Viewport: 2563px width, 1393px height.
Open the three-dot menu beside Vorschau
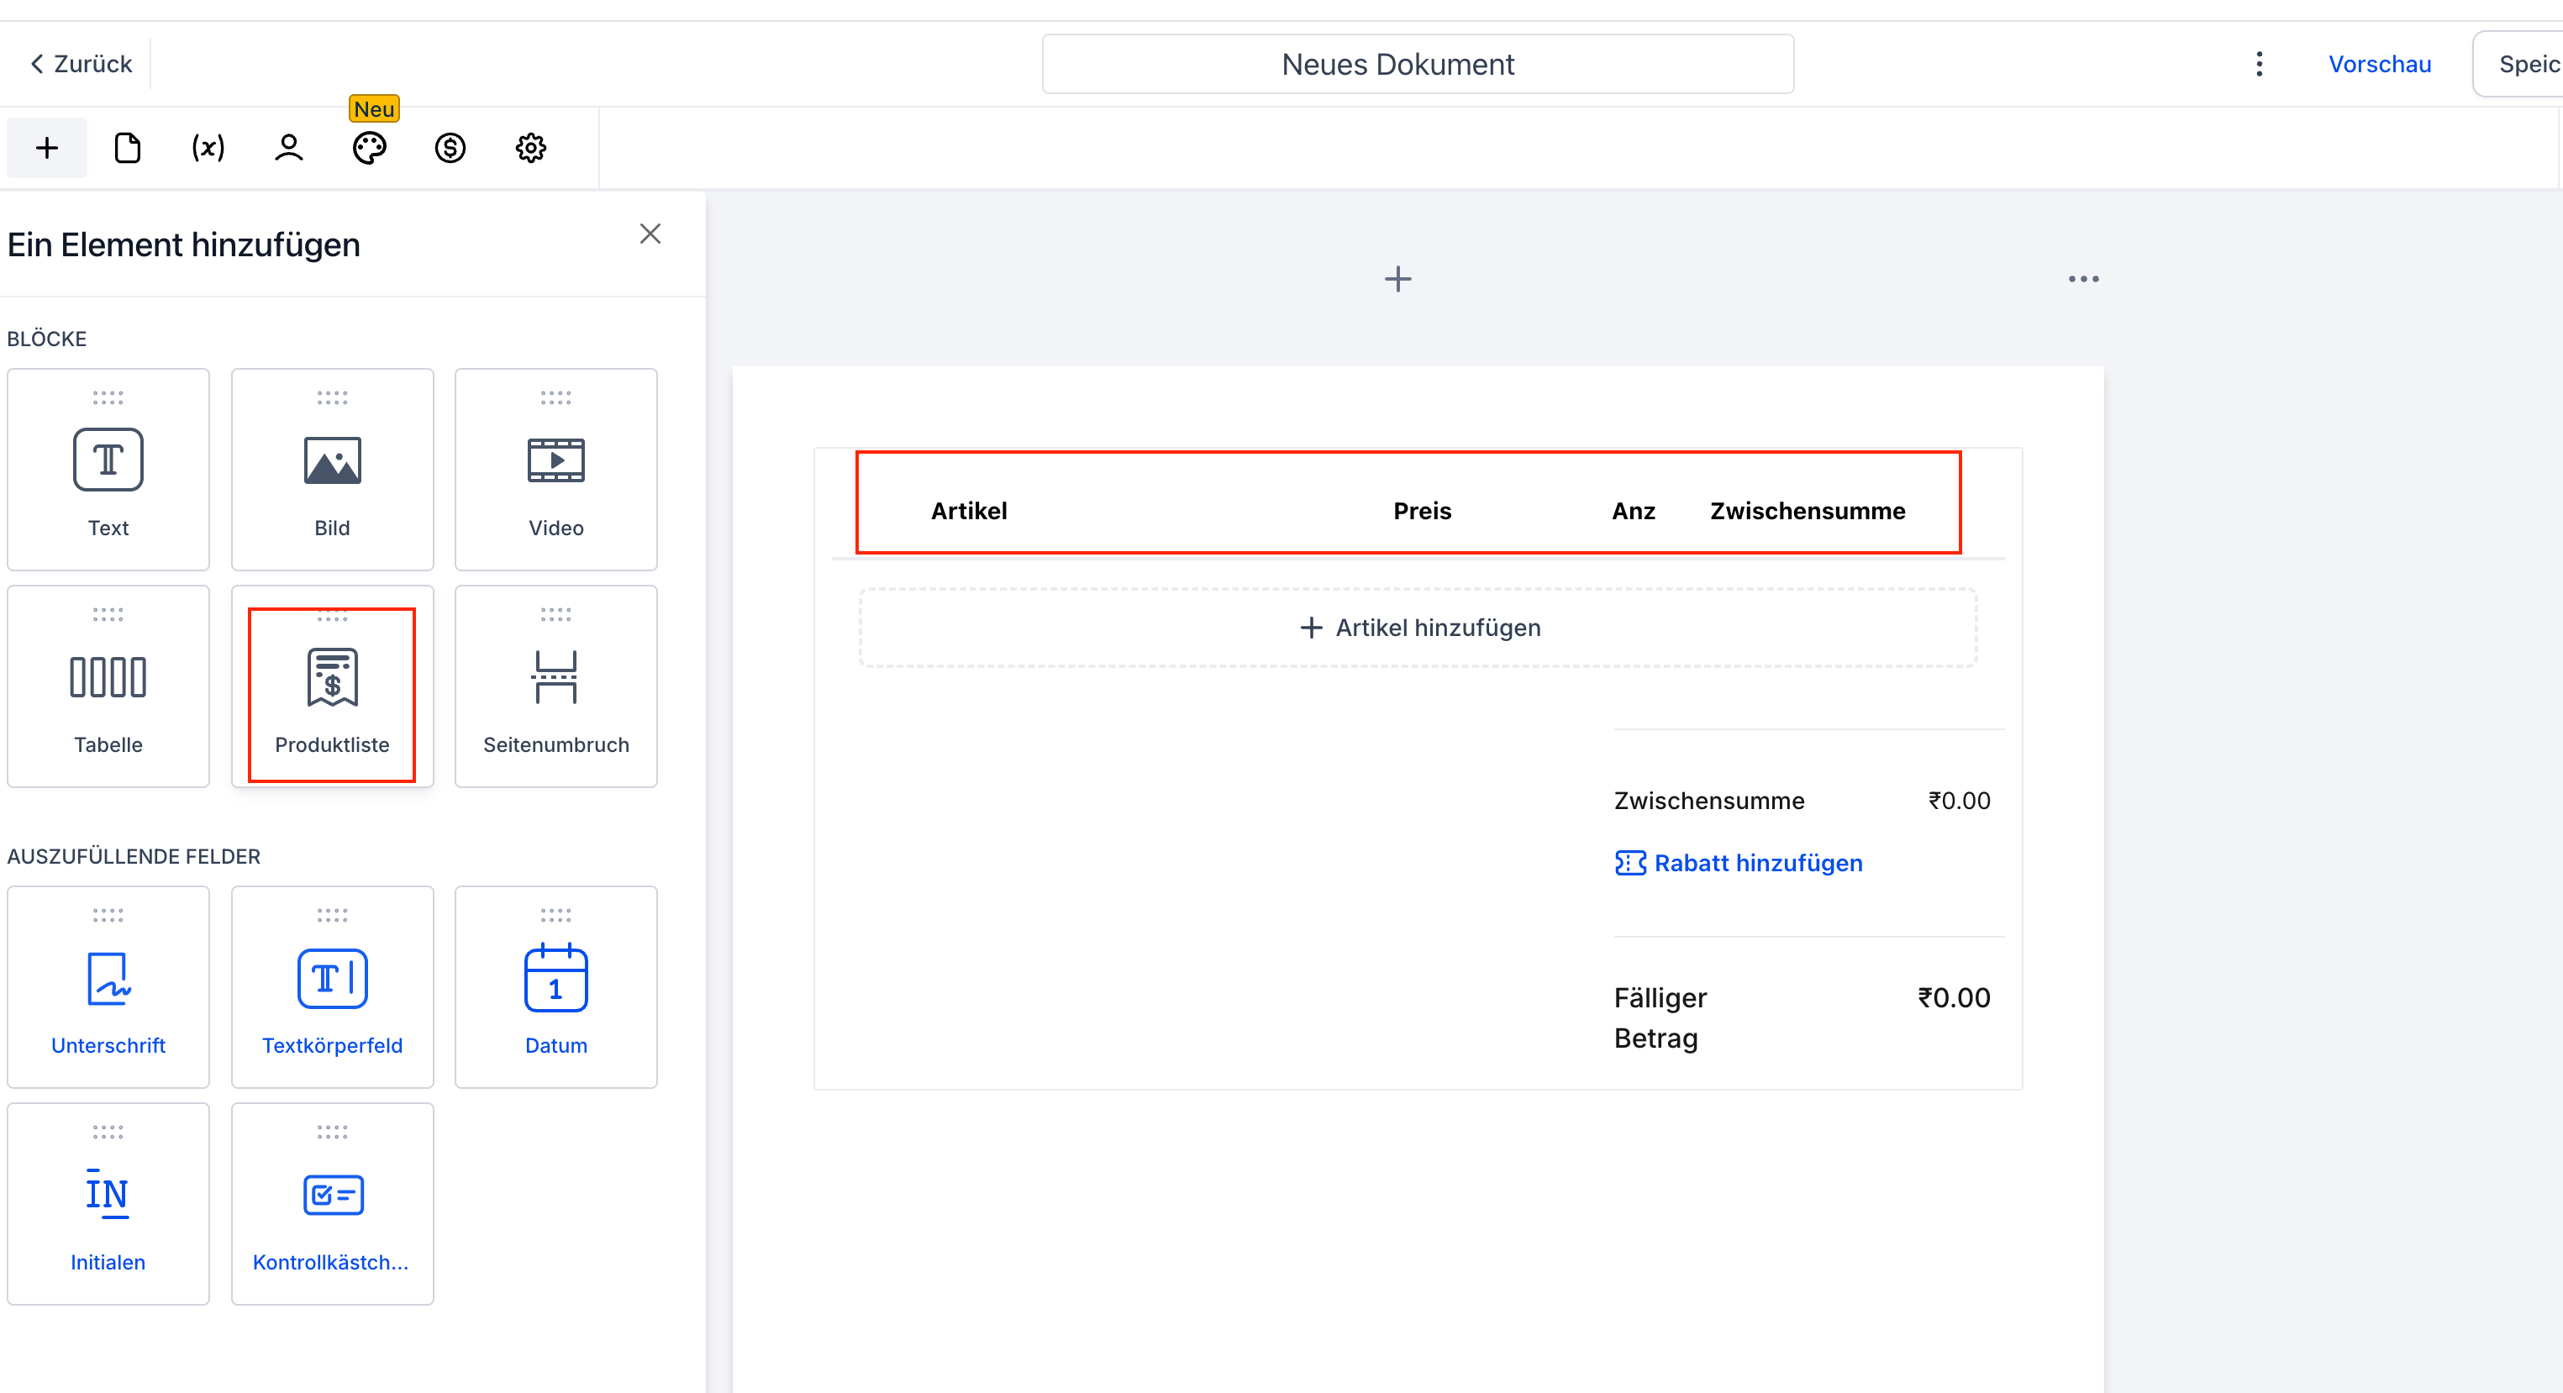[x=2259, y=64]
